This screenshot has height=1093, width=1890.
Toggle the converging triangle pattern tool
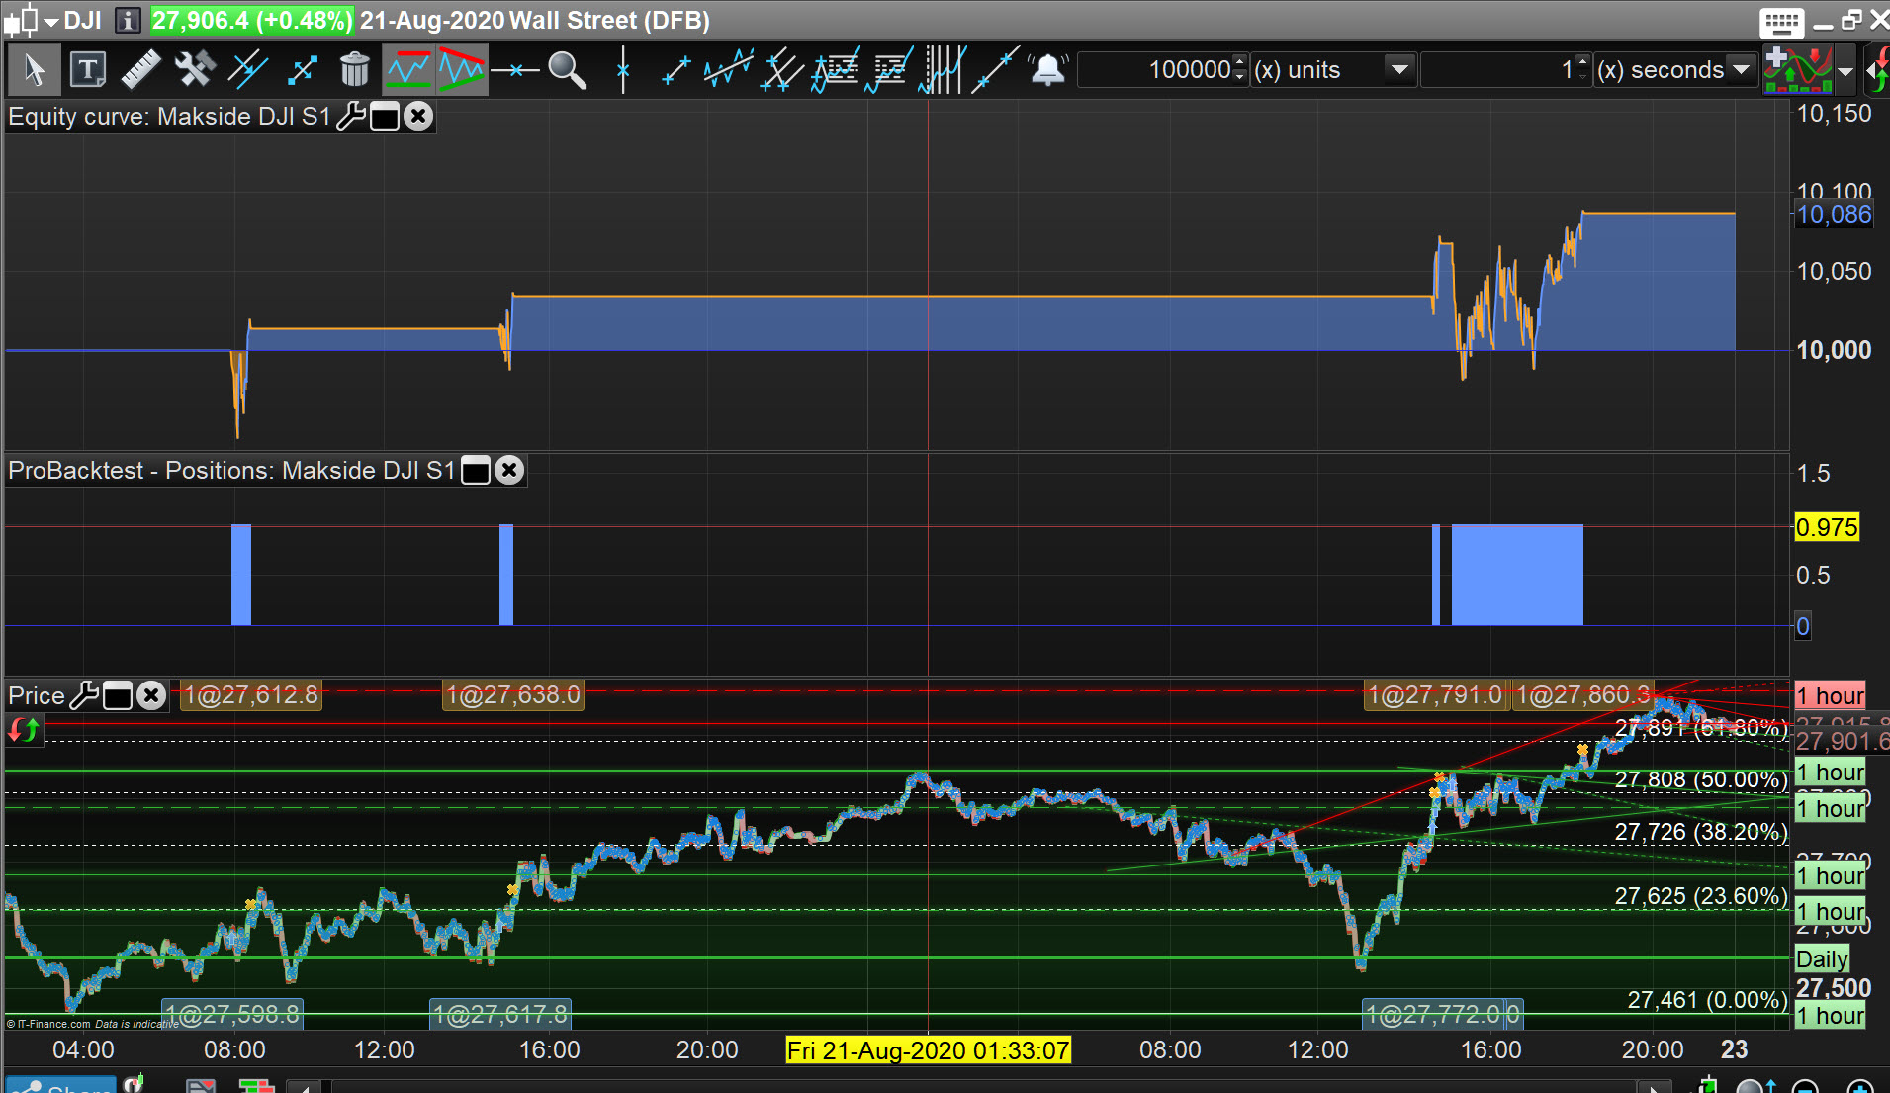coord(461,70)
